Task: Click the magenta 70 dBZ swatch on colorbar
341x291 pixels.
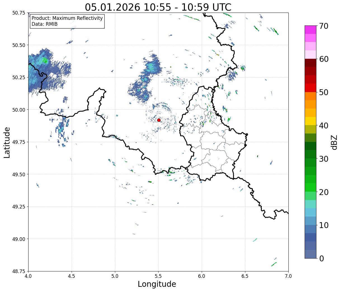Action: click(x=311, y=30)
